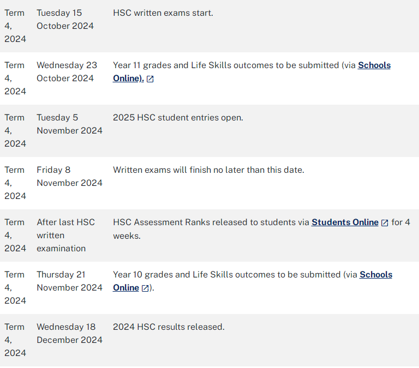Click 'Term 4, 2024' cell in results row

point(15,340)
